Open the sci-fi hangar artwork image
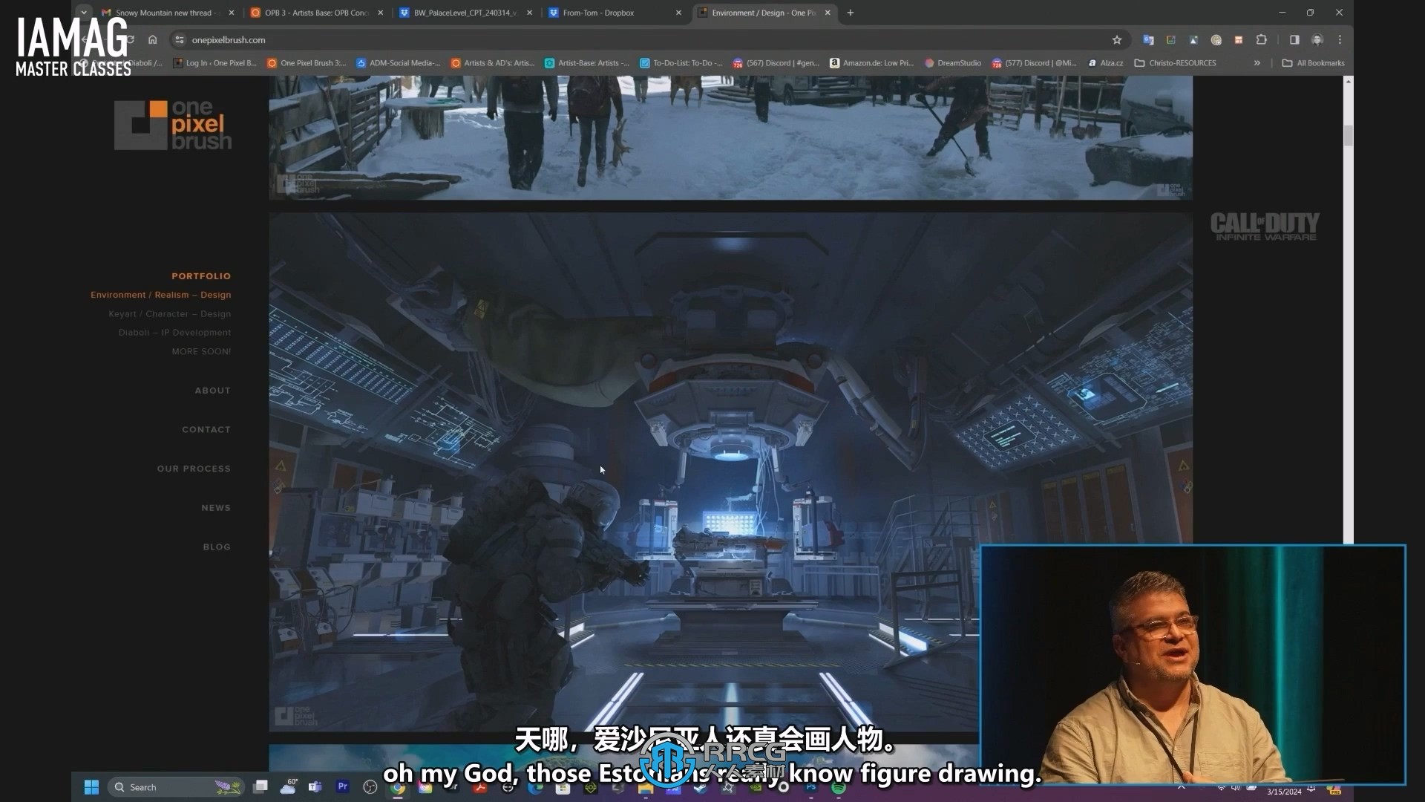Screen dimensions: 1425x802 click(x=730, y=472)
